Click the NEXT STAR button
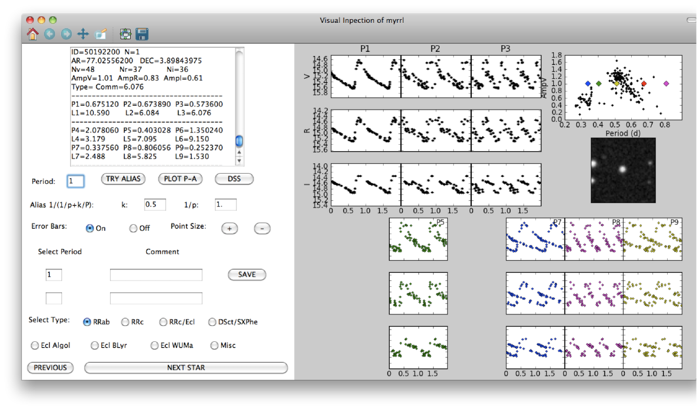Screen dimensions: 697x410 pyautogui.click(x=186, y=368)
